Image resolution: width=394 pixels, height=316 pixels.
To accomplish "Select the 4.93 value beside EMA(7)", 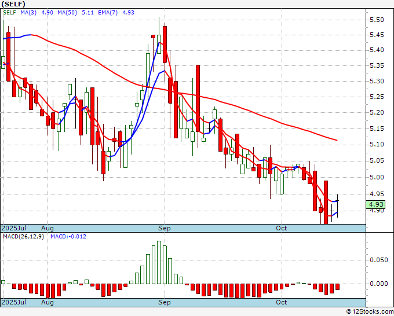I will (x=129, y=12).
